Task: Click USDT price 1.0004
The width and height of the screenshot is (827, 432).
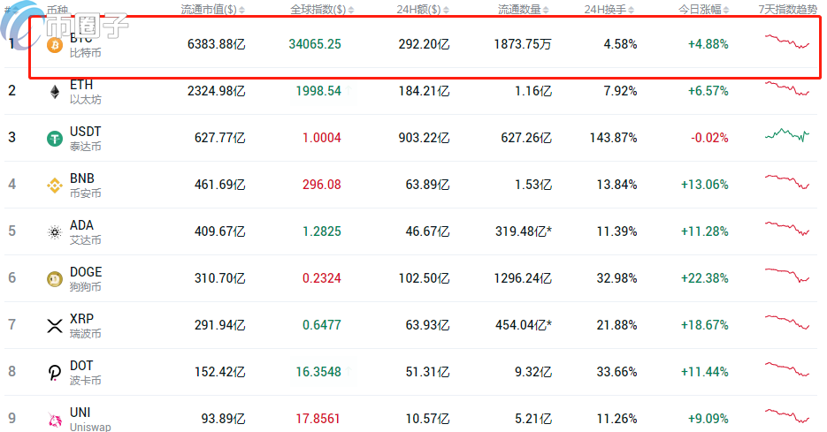Action: click(322, 138)
